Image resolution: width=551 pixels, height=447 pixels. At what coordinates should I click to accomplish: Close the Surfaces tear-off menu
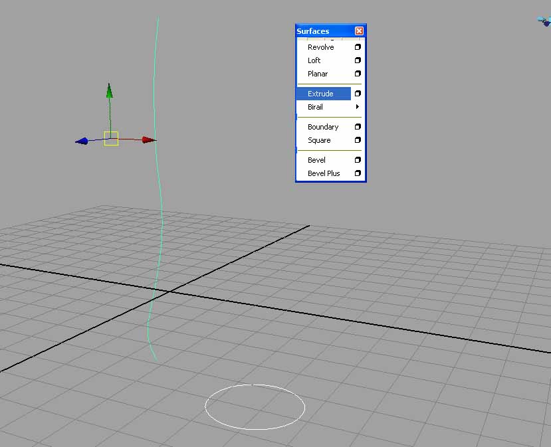359,31
